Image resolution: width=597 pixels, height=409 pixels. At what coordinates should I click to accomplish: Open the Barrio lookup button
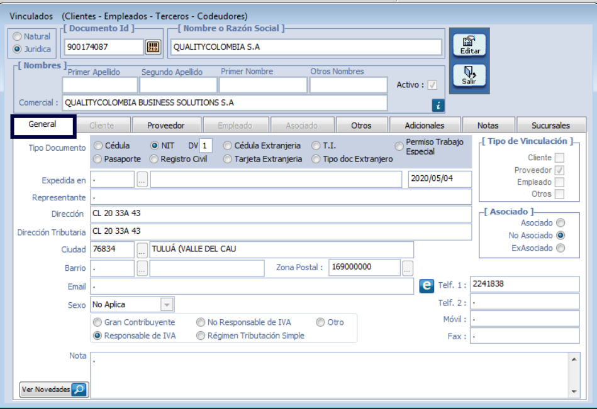point(142,268)
